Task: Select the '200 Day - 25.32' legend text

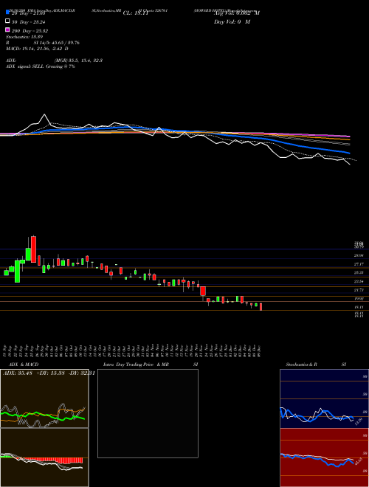Action: point(30,31)
